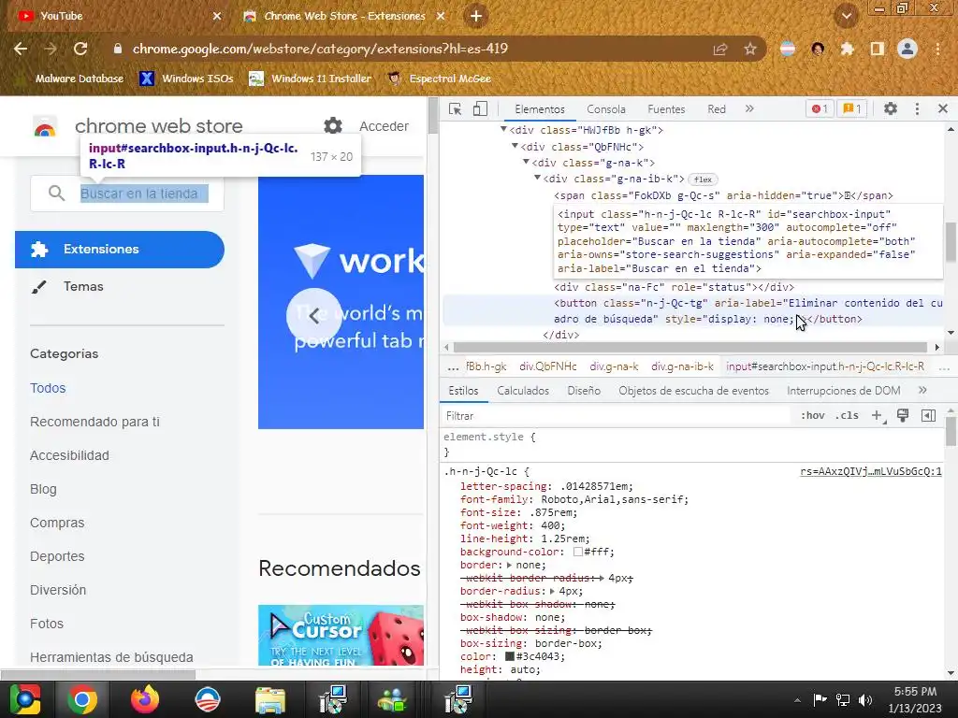
Task: Click the search magnifier icon in store
Action: click(56, 194)
